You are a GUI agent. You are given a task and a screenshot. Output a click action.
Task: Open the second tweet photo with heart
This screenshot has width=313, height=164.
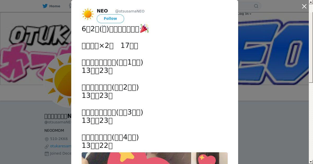[210, 158]
